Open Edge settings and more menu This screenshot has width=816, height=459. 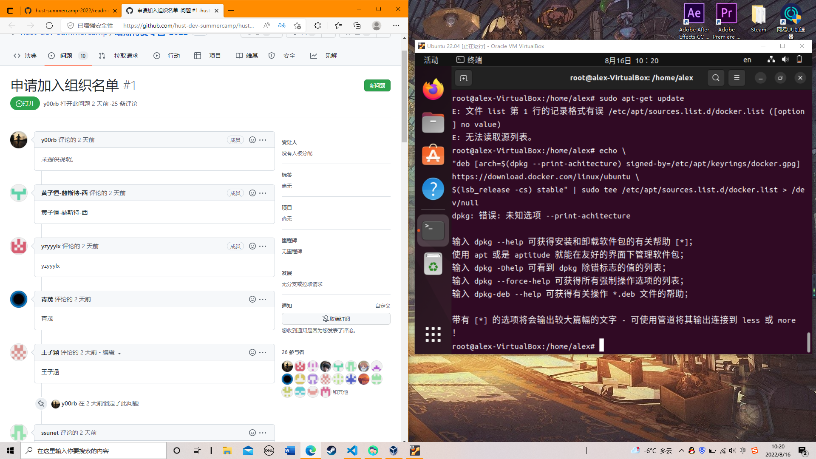click(396, 25)
